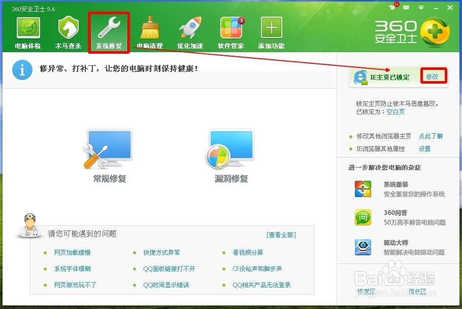462x309 pixels.
Task: Open the 驱动大师 icon
Action: coord(363,247)
